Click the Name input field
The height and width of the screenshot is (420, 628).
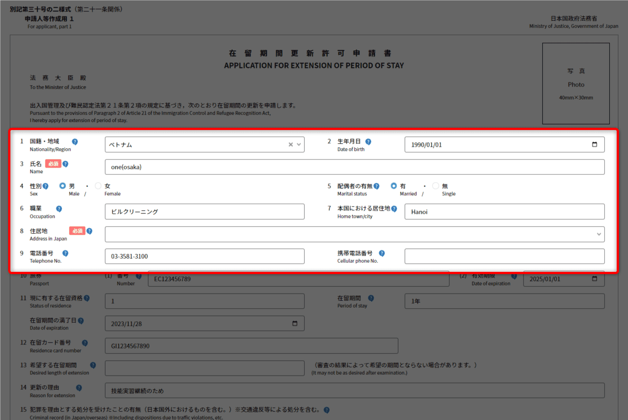(354, 167)
